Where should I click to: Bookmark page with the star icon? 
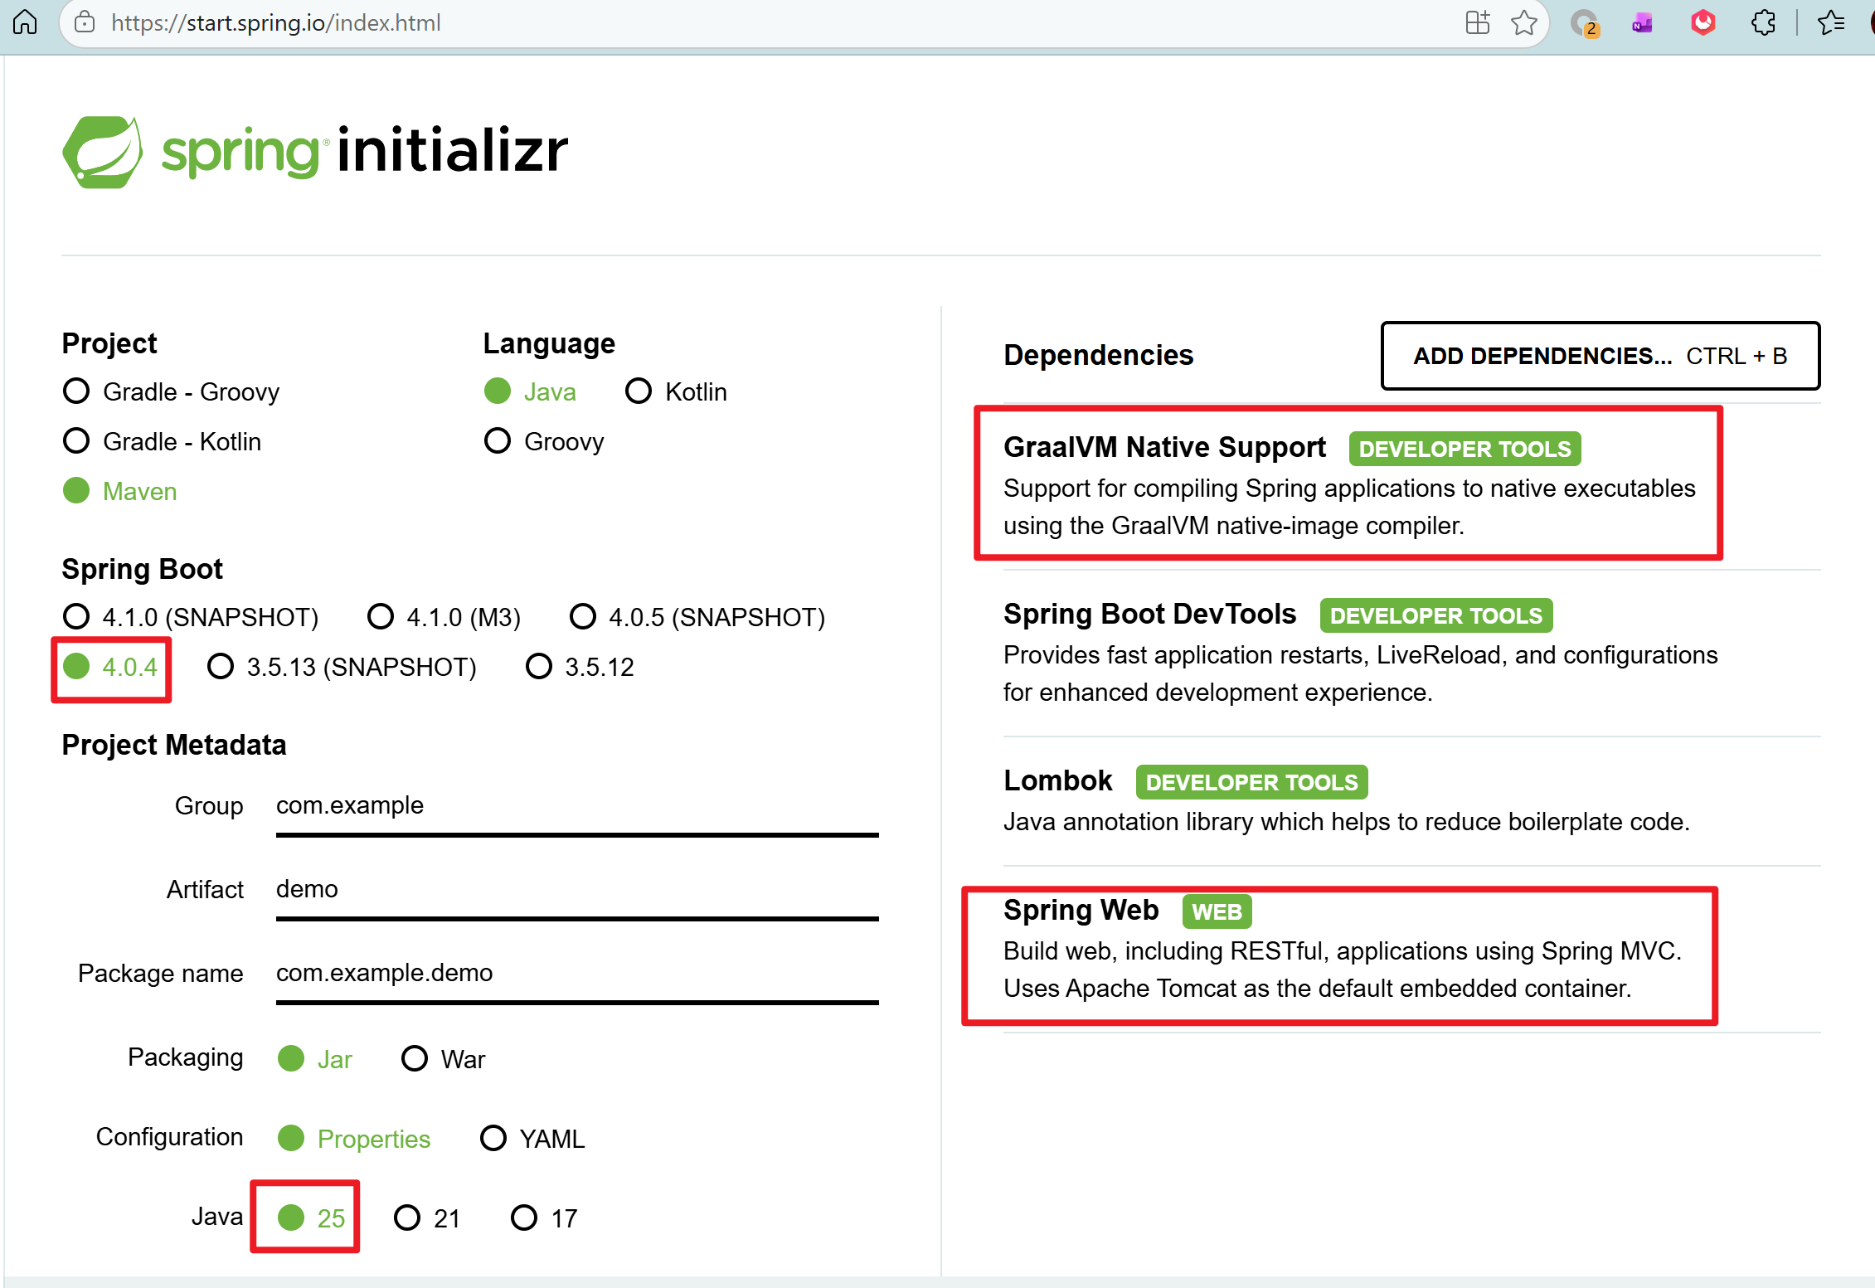click(x=1523, y=22)
